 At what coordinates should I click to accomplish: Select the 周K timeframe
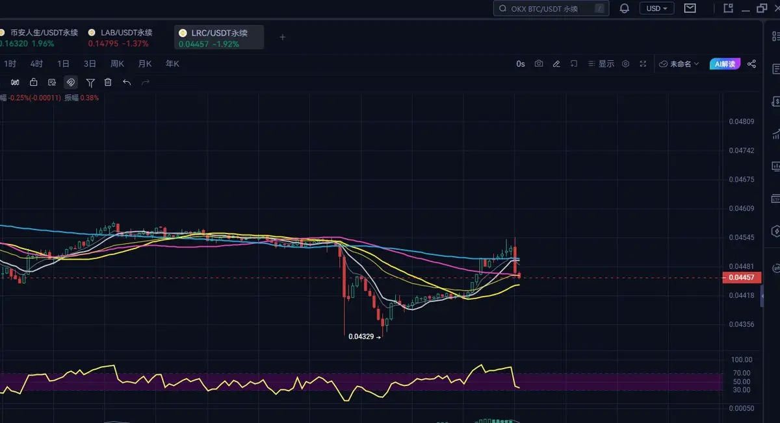(117, 64)
